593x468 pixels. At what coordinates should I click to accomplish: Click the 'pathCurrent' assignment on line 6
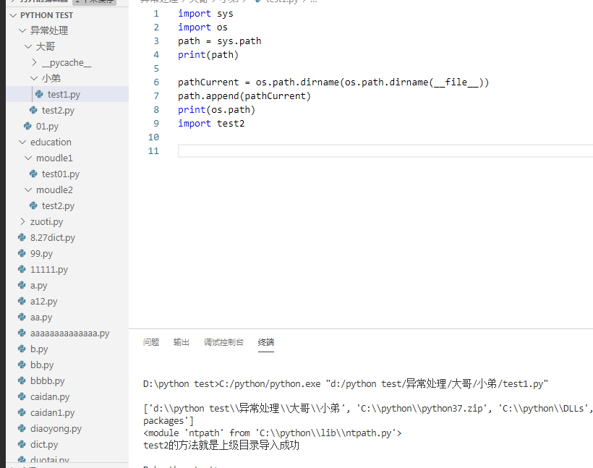click(333, 82)
